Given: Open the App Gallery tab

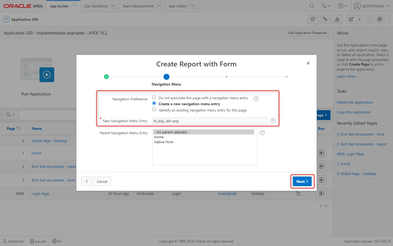Looking at the screenshot, I should (178, 6).
